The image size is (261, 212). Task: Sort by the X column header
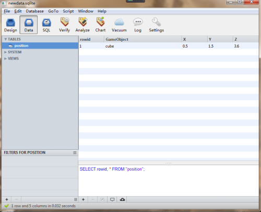(x=195, y=39)
